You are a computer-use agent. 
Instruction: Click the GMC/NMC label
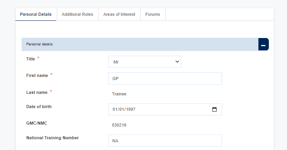(37, 123)
